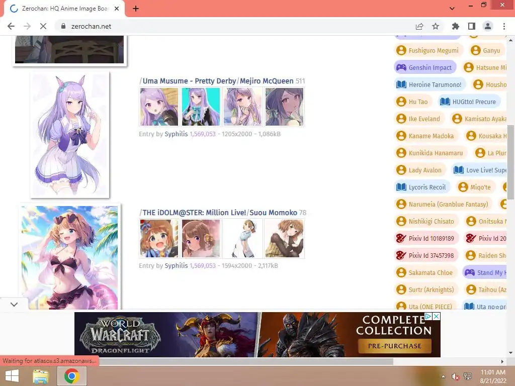Open Chrome extensions puzzle icon
Image resolution: width=515 pixels, height=386 pixels.
click(x=455, y=26)
